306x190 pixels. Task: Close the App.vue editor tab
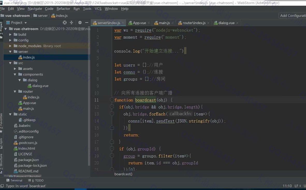coord(149,23)
